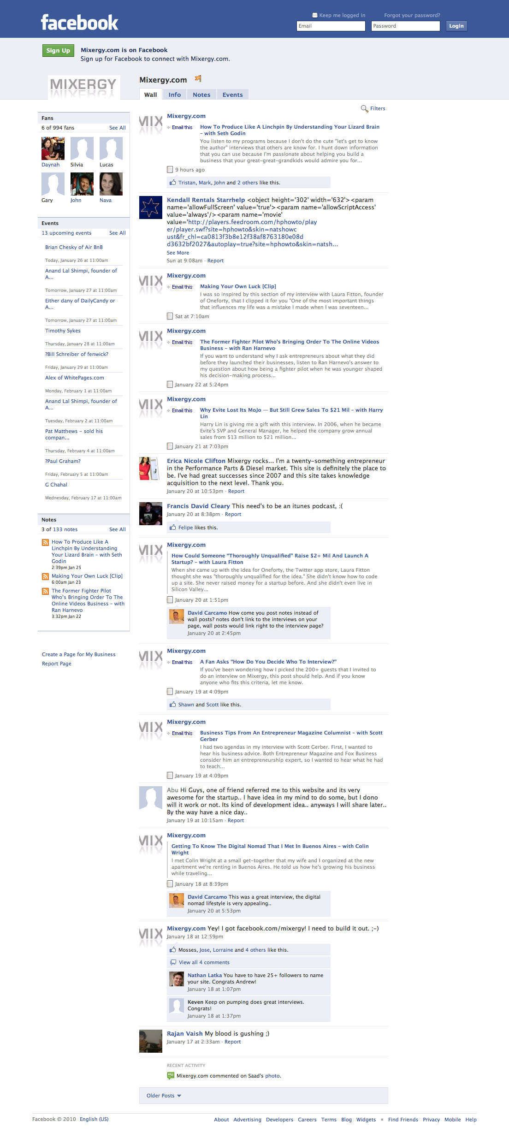Click the Kendall Rentals star profile icon
The width and height of the screenshot is (509, 1144).
point(150,207)
